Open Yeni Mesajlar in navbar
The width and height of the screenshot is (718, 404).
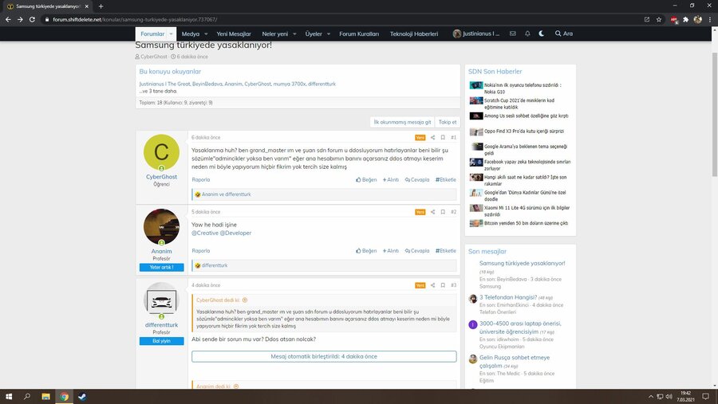click(x=234, y=33)
